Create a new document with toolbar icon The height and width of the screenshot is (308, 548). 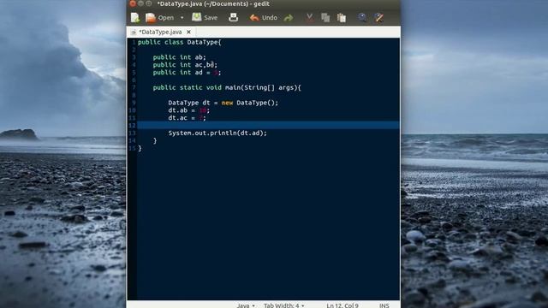(x=135, y=17)
